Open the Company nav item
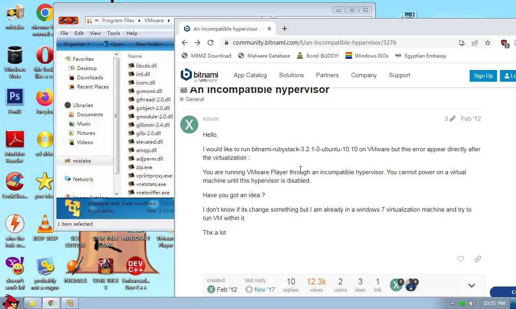 tap(364, 75)
